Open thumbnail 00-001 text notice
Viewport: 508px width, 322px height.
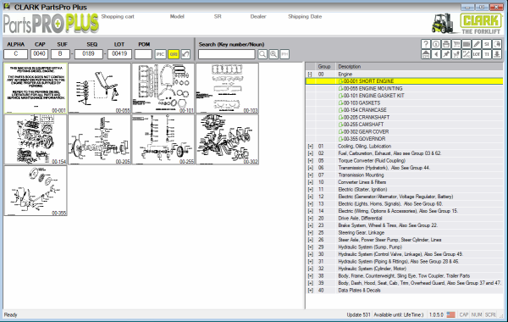36,88
